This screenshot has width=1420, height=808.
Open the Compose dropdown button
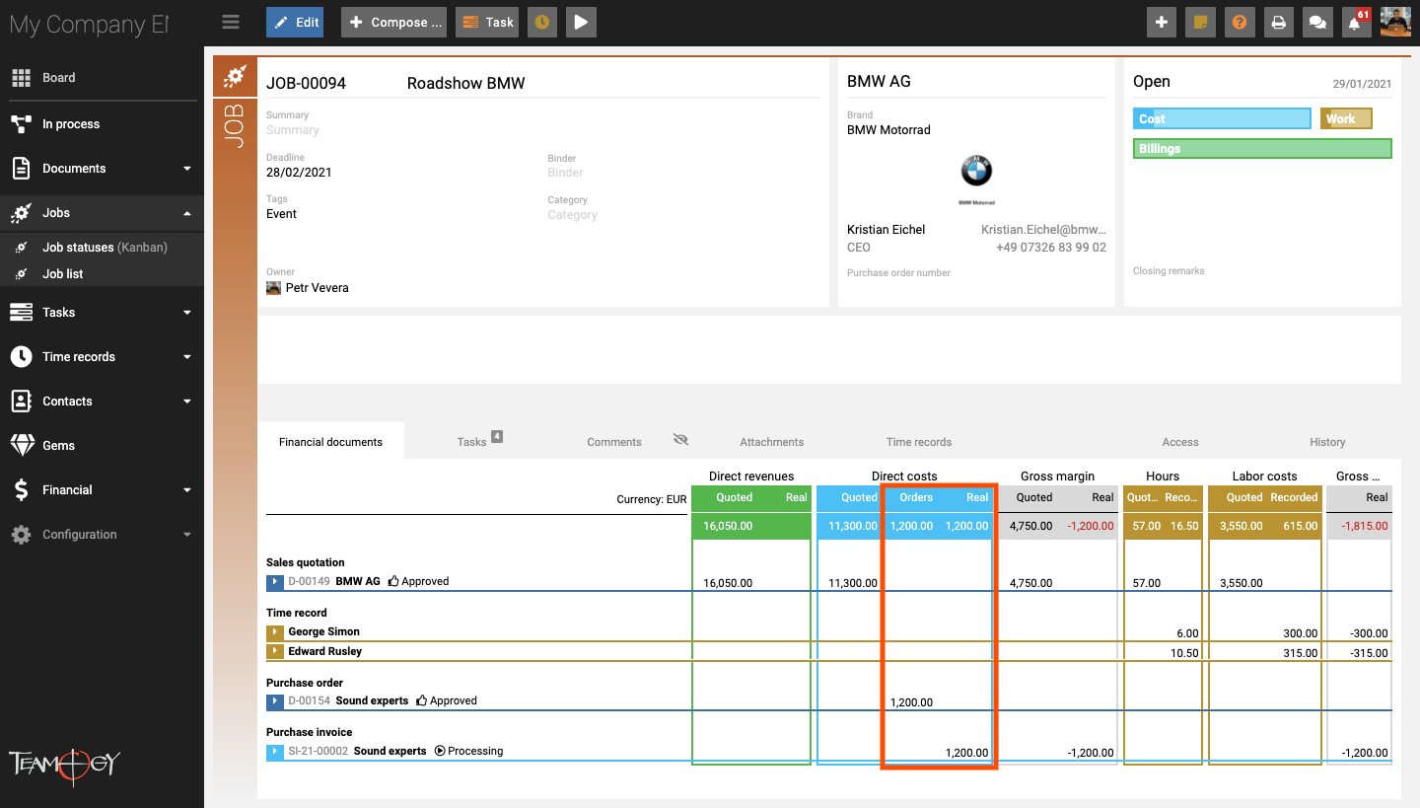tap(393, 22)
